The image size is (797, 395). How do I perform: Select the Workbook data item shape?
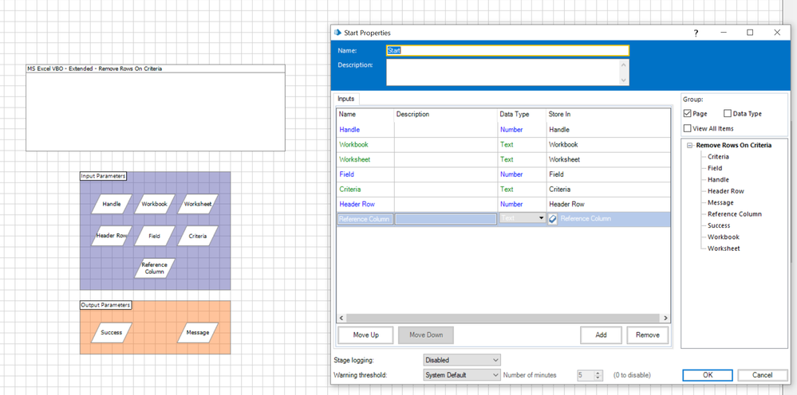click(155, 204)
